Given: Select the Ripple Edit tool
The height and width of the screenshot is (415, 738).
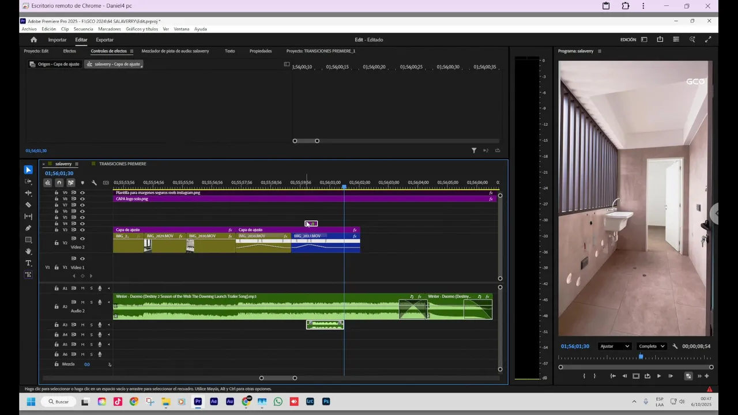Looking at the screenshot, I should pyautogui.click(x=28, y=193).
